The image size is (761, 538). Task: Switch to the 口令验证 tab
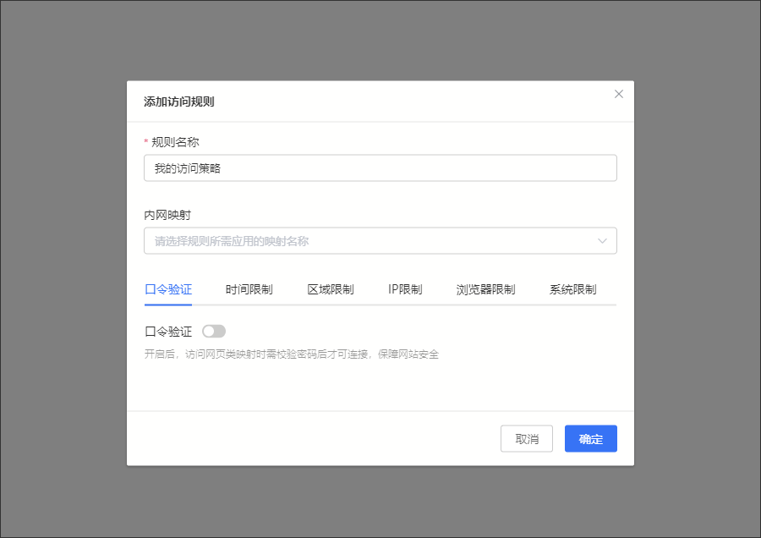point(168,289)
